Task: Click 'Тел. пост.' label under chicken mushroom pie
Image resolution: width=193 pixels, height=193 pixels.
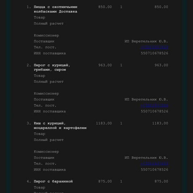Action: coord(45,106)
